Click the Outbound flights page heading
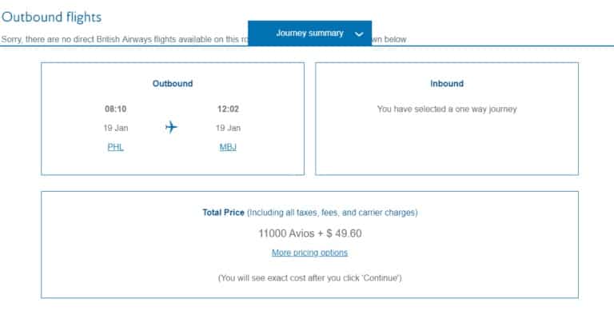The width and height of the screenshot is (614, 311). pos(51,18)
